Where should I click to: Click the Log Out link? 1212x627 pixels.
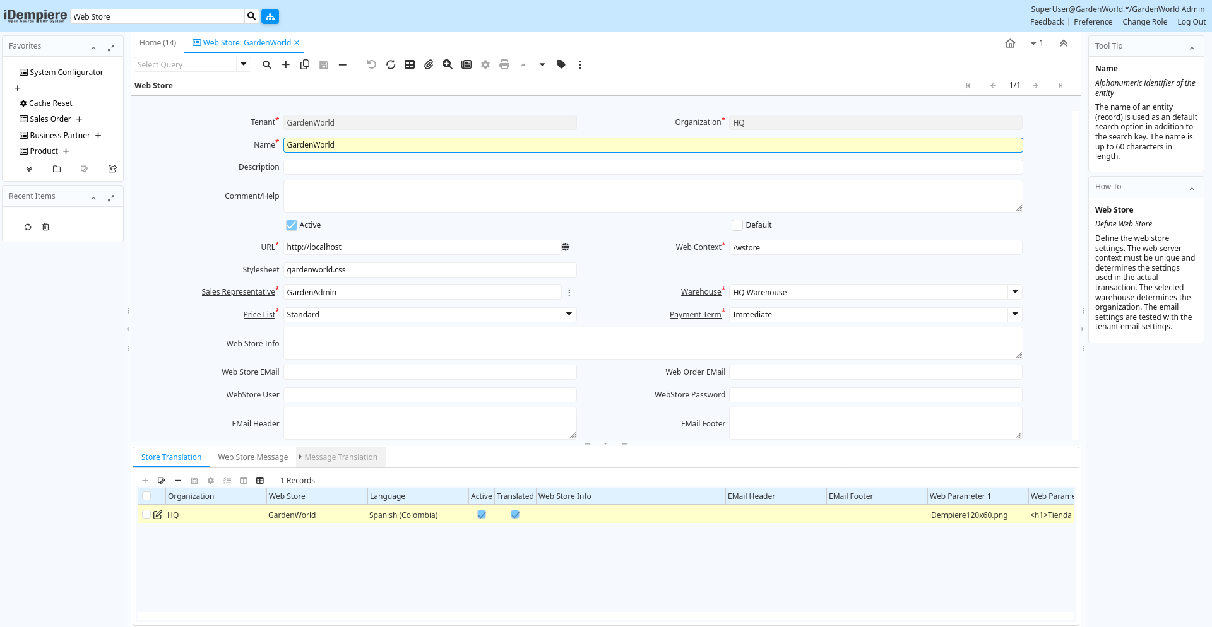[1191, 22]
